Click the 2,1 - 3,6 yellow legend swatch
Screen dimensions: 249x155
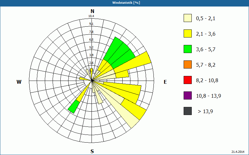tap(188, 33)
